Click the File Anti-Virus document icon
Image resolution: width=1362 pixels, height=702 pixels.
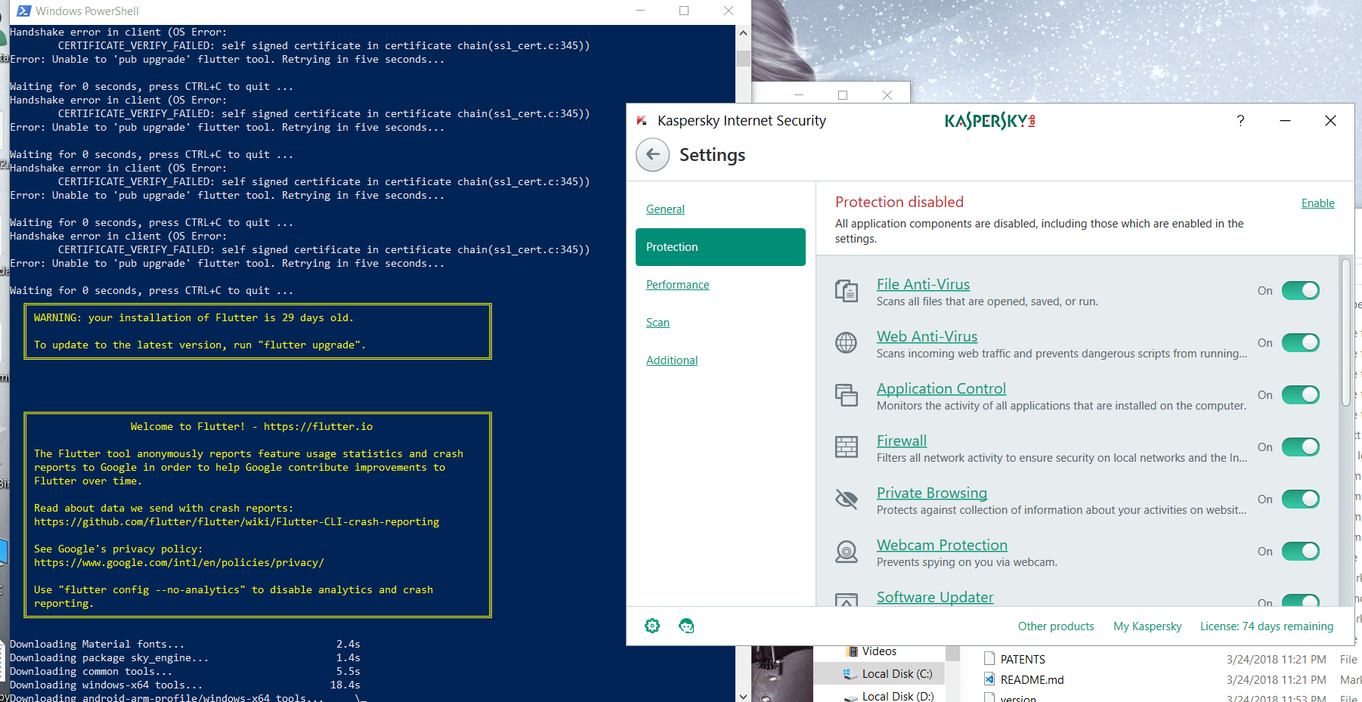pos(846,291)
